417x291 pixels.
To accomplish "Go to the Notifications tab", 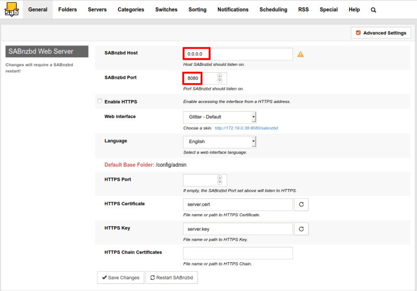I will click(x=233, y=9).
